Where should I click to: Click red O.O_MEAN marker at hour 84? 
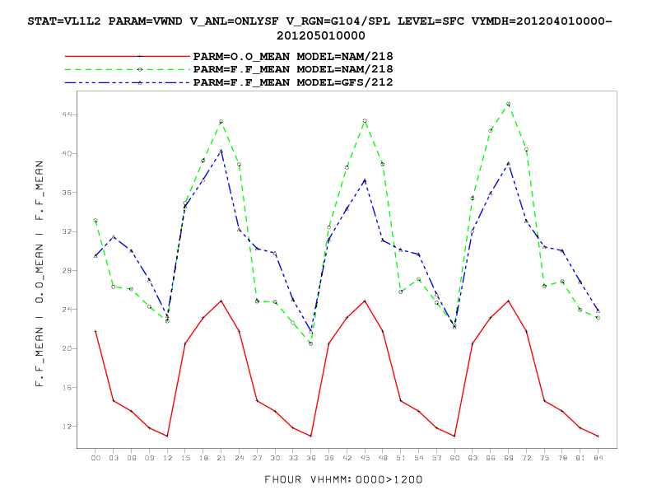tap(598, 436)
